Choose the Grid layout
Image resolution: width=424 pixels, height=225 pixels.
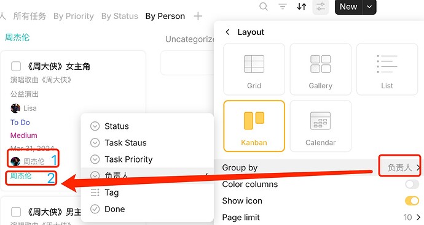pyautogui.click(x=254, y=69)
